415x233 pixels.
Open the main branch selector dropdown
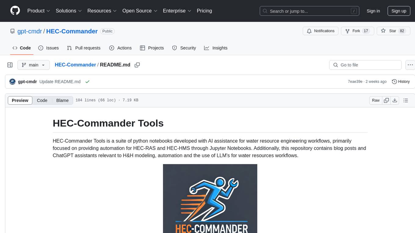33,65
